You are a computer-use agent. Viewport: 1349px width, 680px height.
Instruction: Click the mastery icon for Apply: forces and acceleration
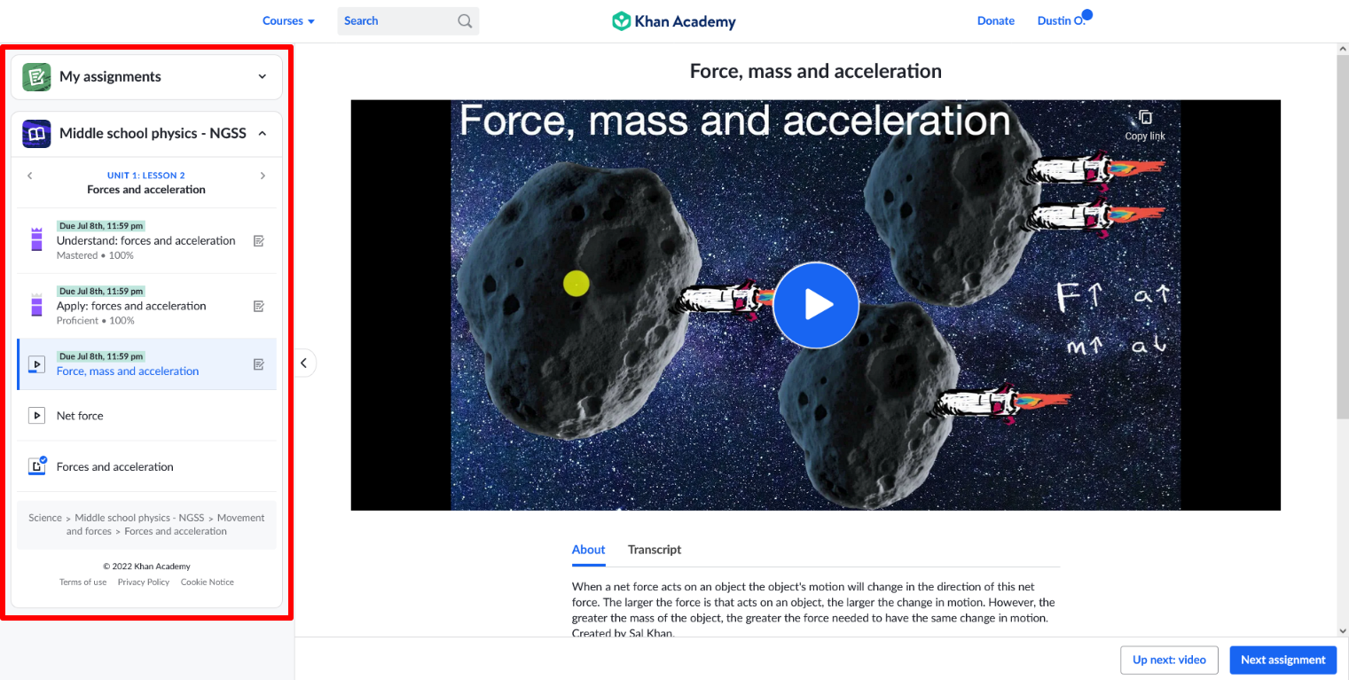point(36,305)
